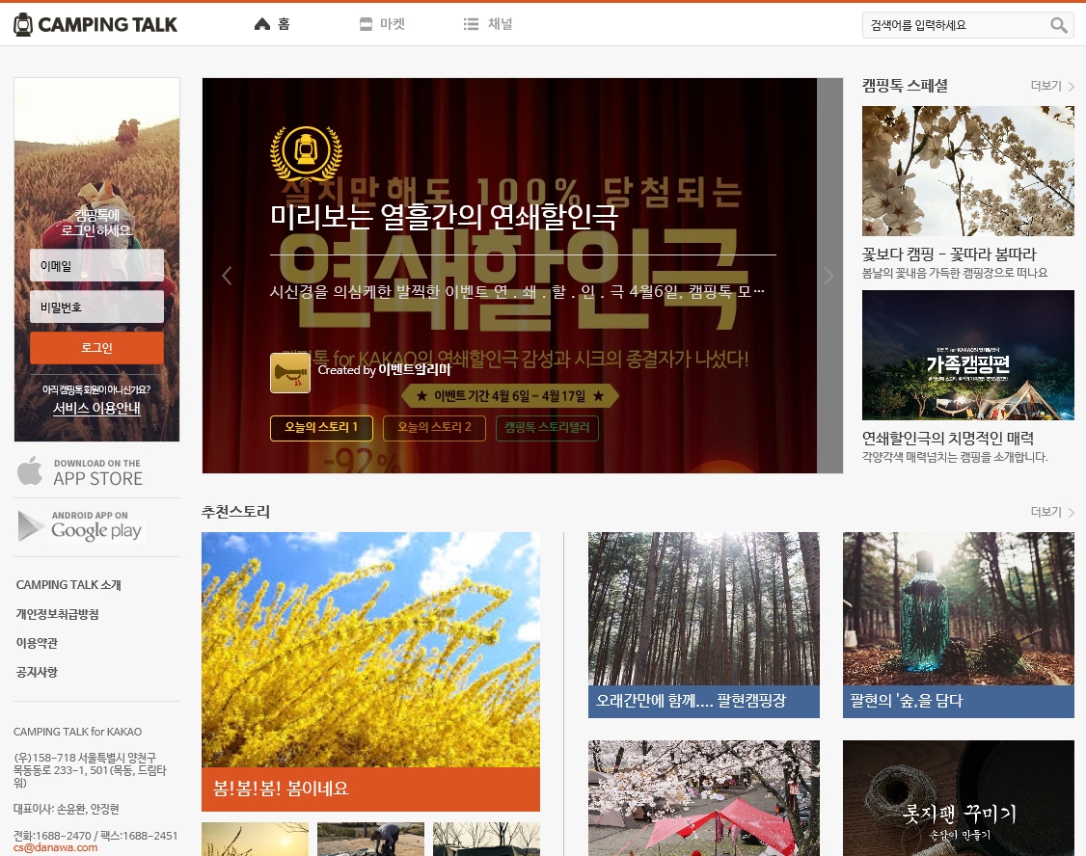Open the glass bottle forest story image

tap(959, 609)
